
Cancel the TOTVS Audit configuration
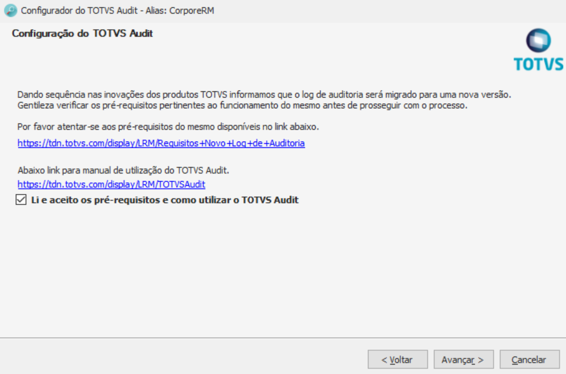point(530,359)
